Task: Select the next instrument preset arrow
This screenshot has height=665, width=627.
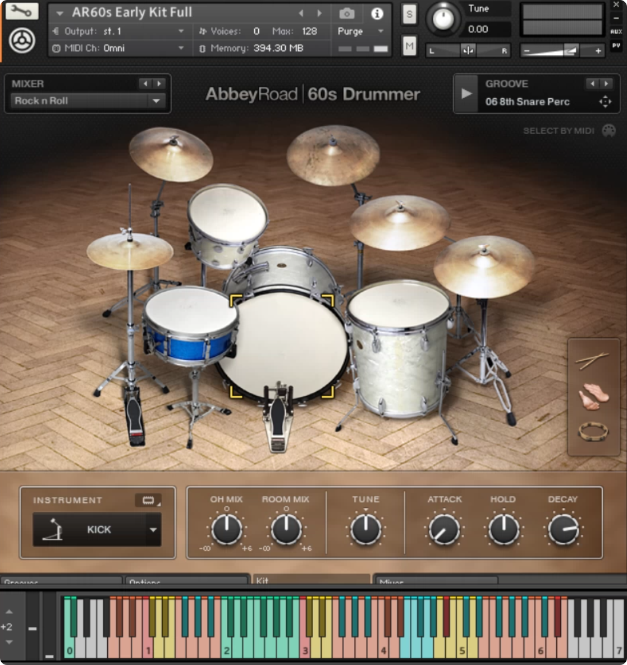Action: (319, 13)
